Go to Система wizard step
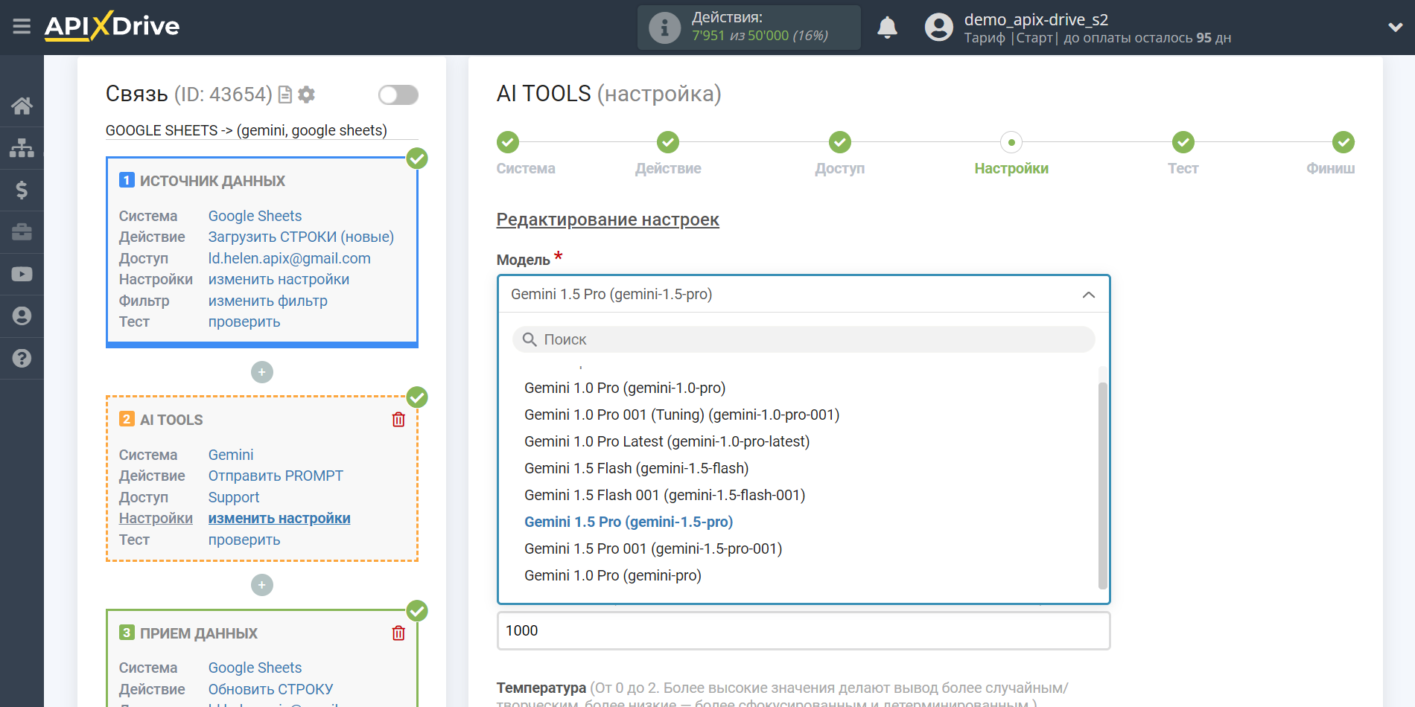1415x707 pixels. click(x=508, y=142)
